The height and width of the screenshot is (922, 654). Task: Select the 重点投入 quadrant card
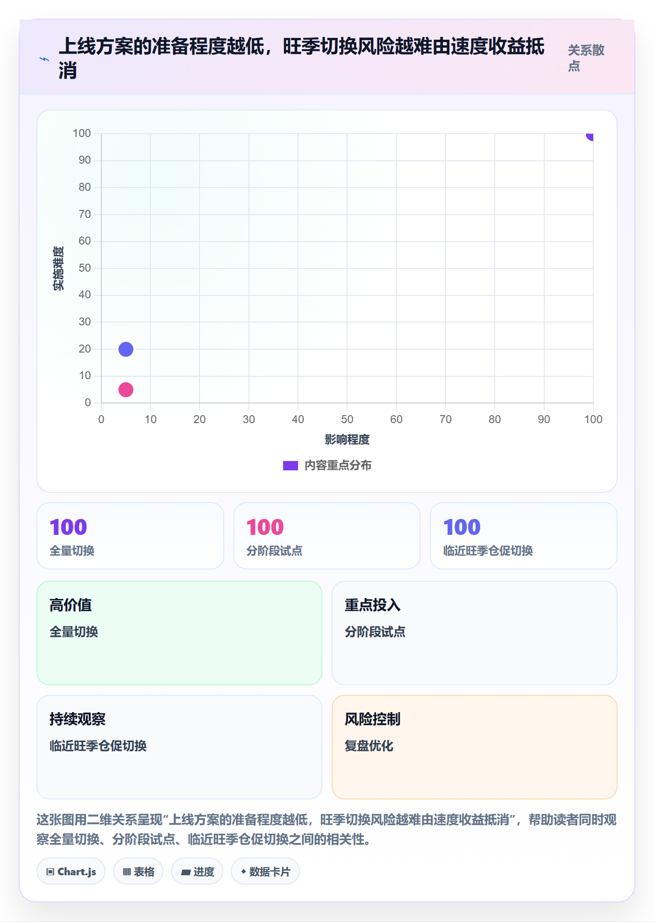(x=475, y=633)
